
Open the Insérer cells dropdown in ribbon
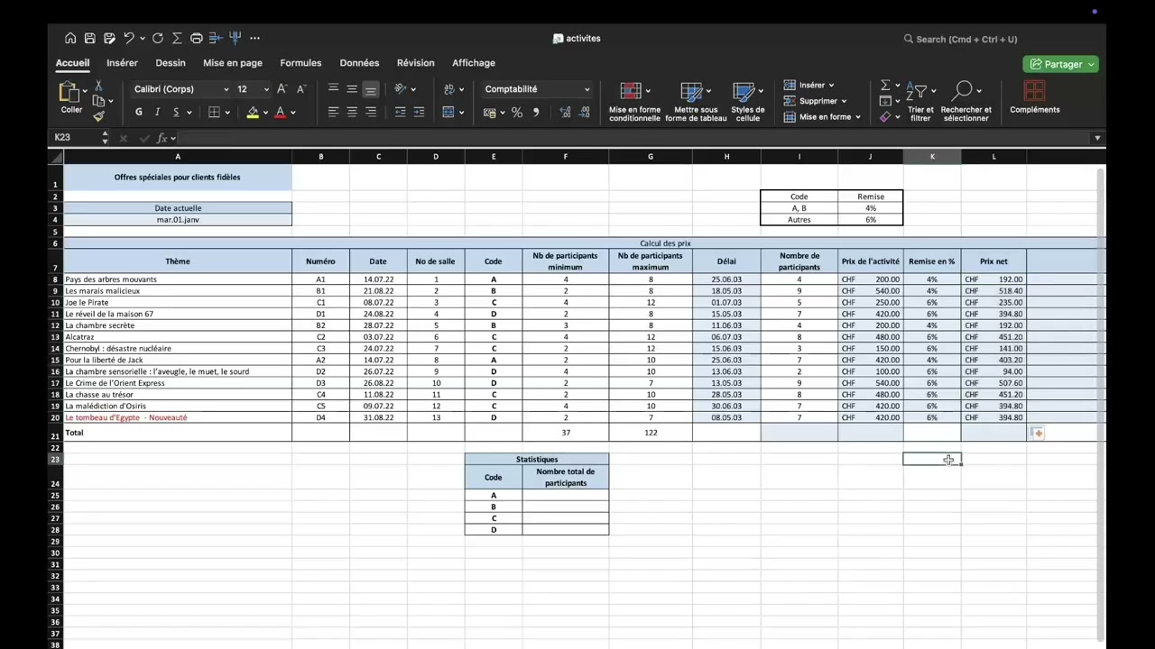coord(809,86)
